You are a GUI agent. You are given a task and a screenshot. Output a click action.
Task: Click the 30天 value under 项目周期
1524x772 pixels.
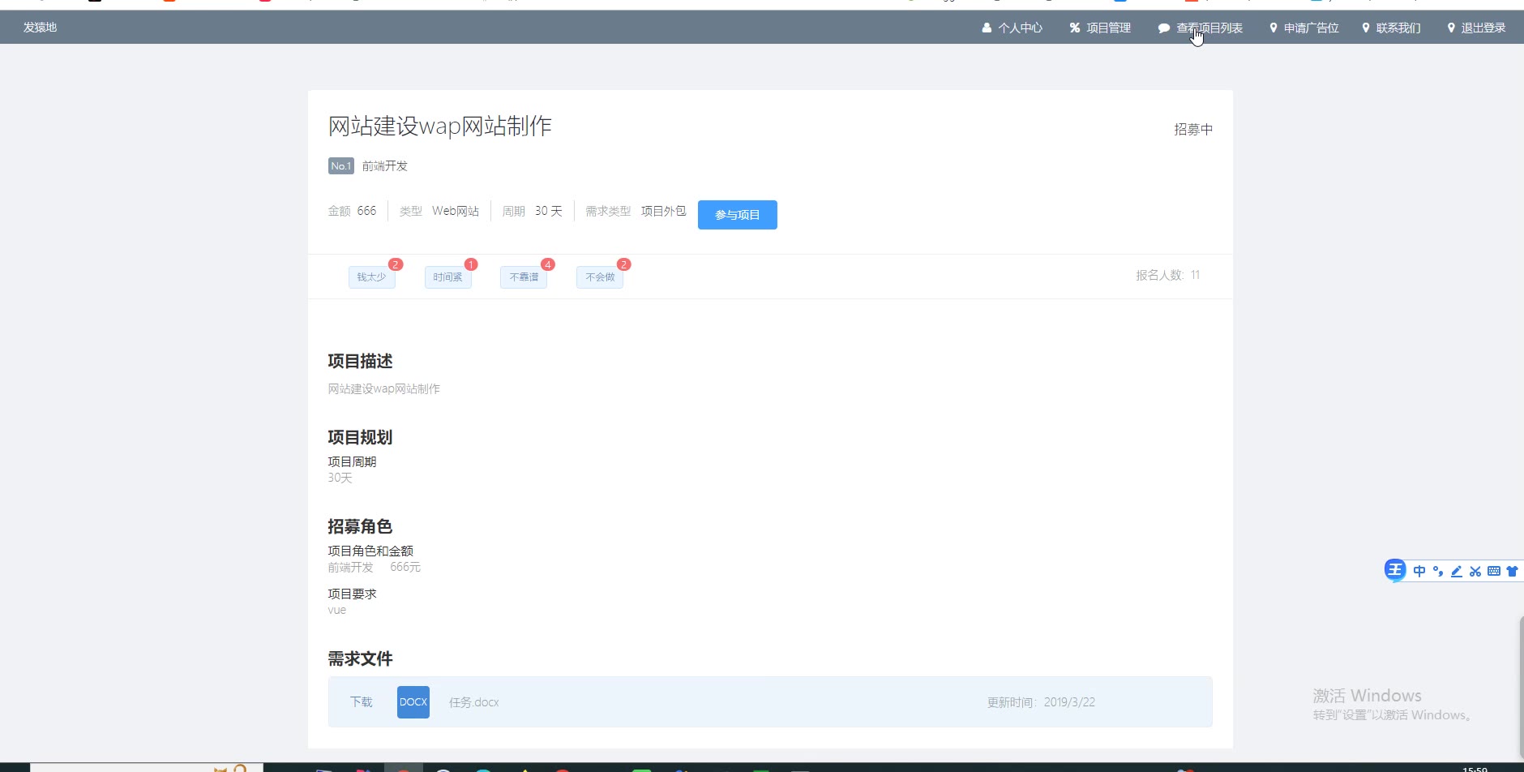[x=340, y=478]
